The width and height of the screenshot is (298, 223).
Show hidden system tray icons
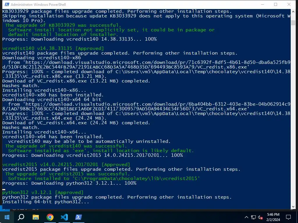click(246, 217)
